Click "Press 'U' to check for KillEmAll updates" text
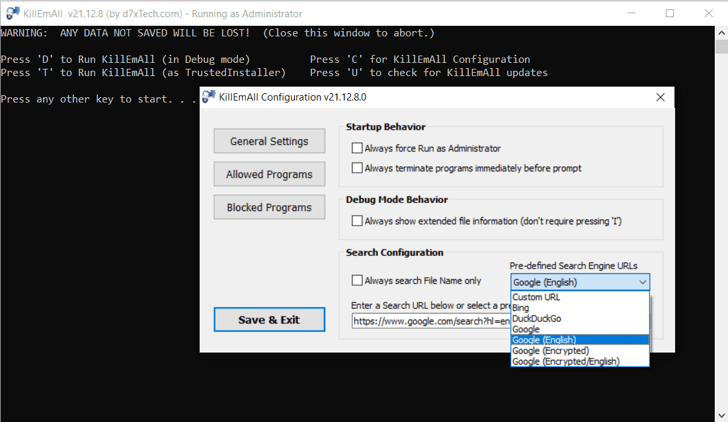Screen dimensions: 728x422 [x=428, y=72]
